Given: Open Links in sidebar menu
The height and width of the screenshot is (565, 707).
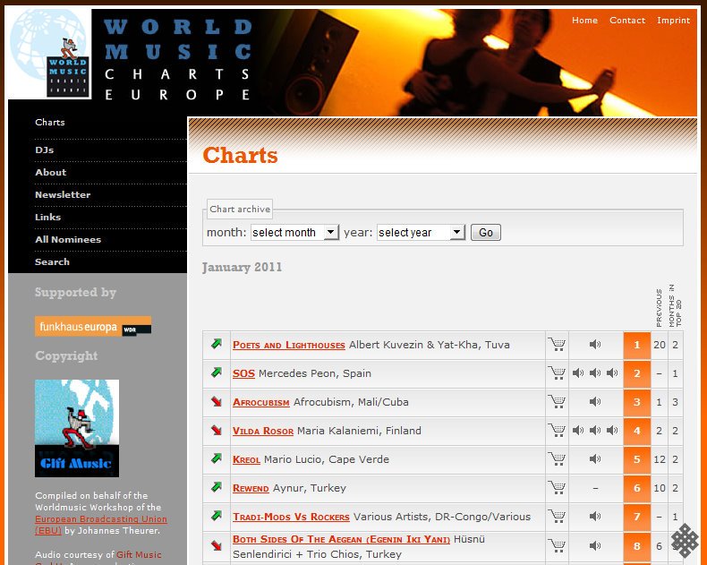Looking at the screenshot, I should [x=47, y=217].
